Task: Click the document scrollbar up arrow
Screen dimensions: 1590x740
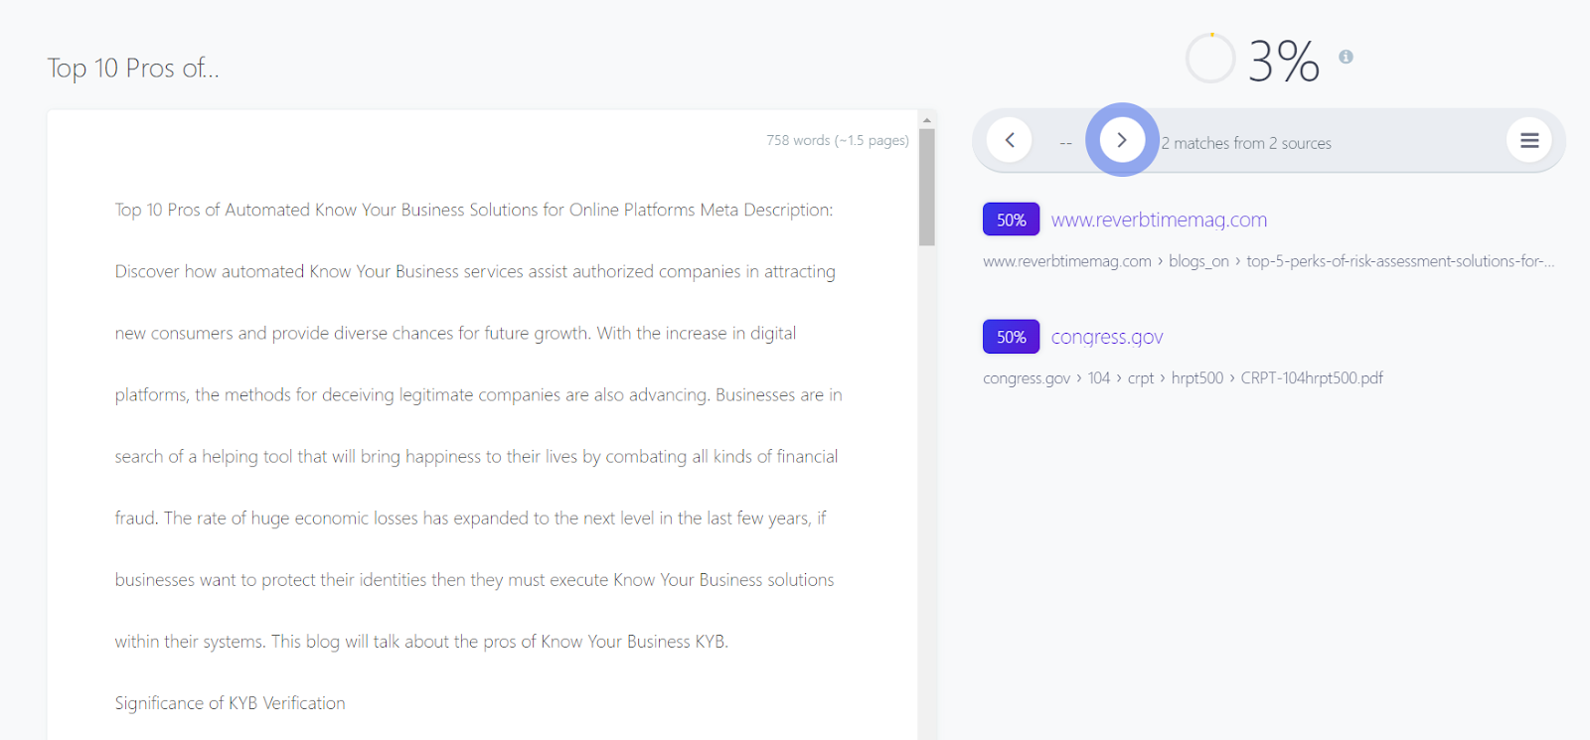Action: point(927,120)
